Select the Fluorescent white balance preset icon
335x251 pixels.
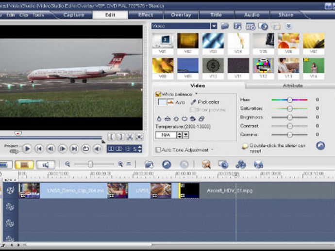coord(167,119)
